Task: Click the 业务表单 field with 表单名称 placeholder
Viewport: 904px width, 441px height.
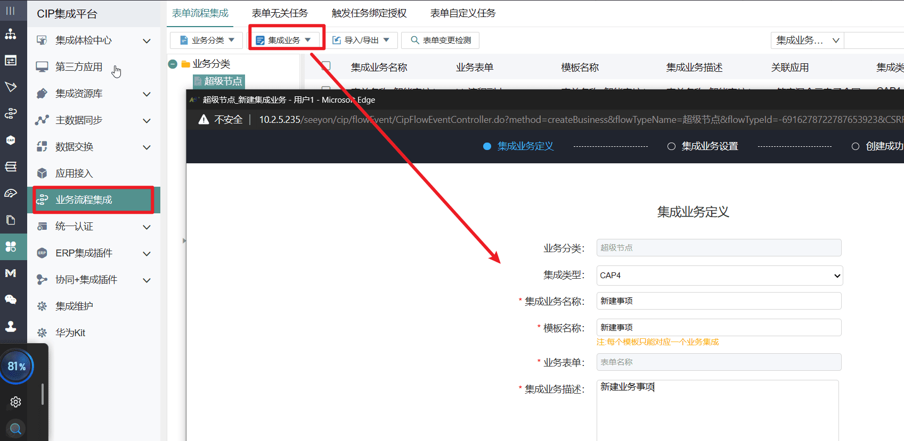Action: tap(719, 362)
